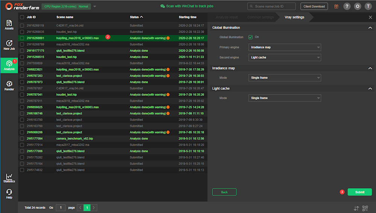Select the Vray settings tab
Viewport: 376px width, 213px height.
294,17
